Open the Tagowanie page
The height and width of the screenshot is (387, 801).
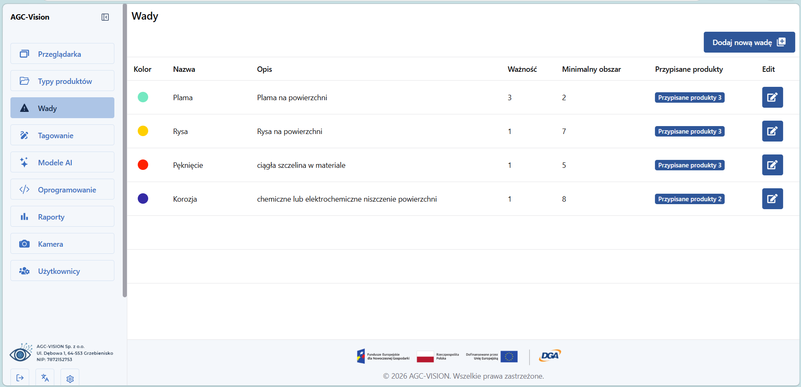coord(62,135)
